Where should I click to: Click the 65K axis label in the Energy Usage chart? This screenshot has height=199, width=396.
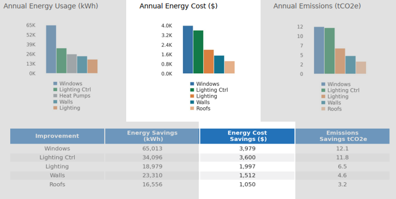[31, 25]
